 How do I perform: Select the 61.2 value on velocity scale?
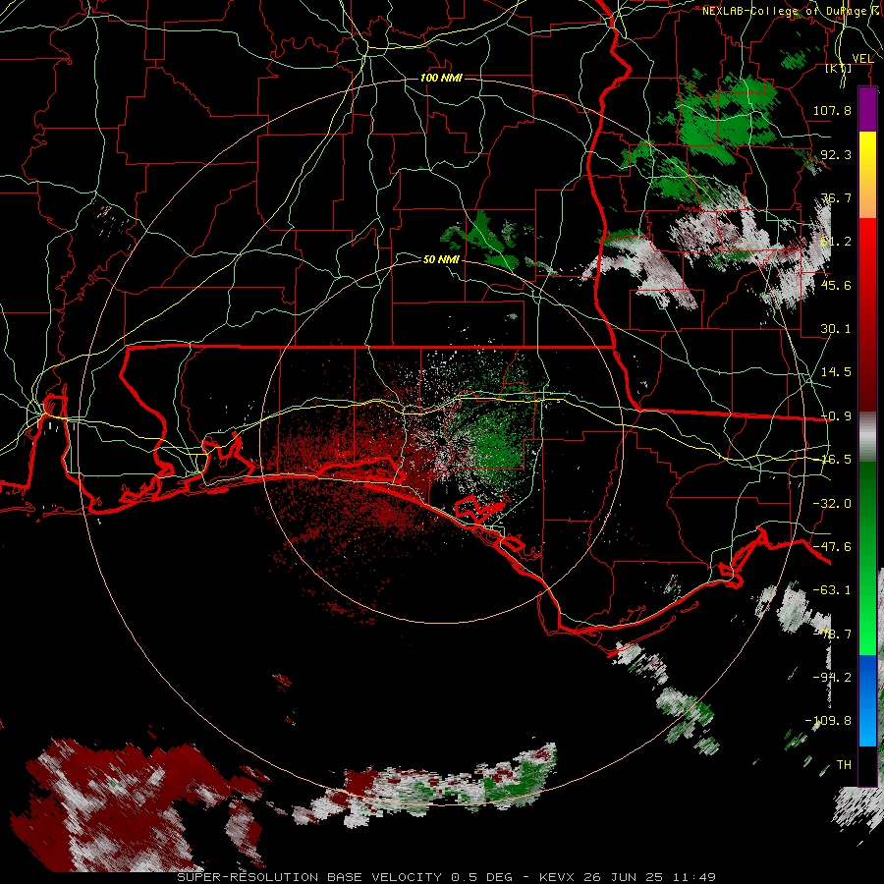pyautogui.click(x=836, y=242)
